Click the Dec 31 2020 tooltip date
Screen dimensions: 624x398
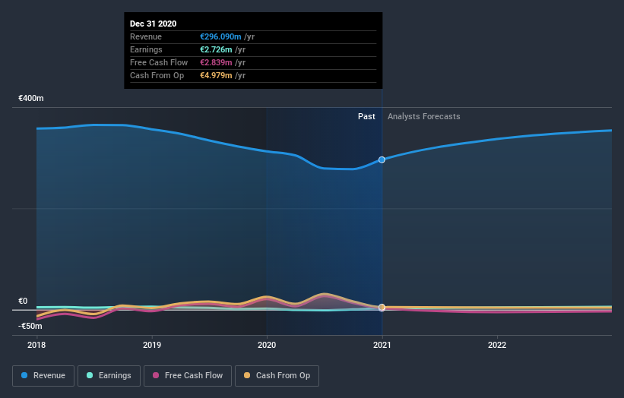tap(154, 24)
